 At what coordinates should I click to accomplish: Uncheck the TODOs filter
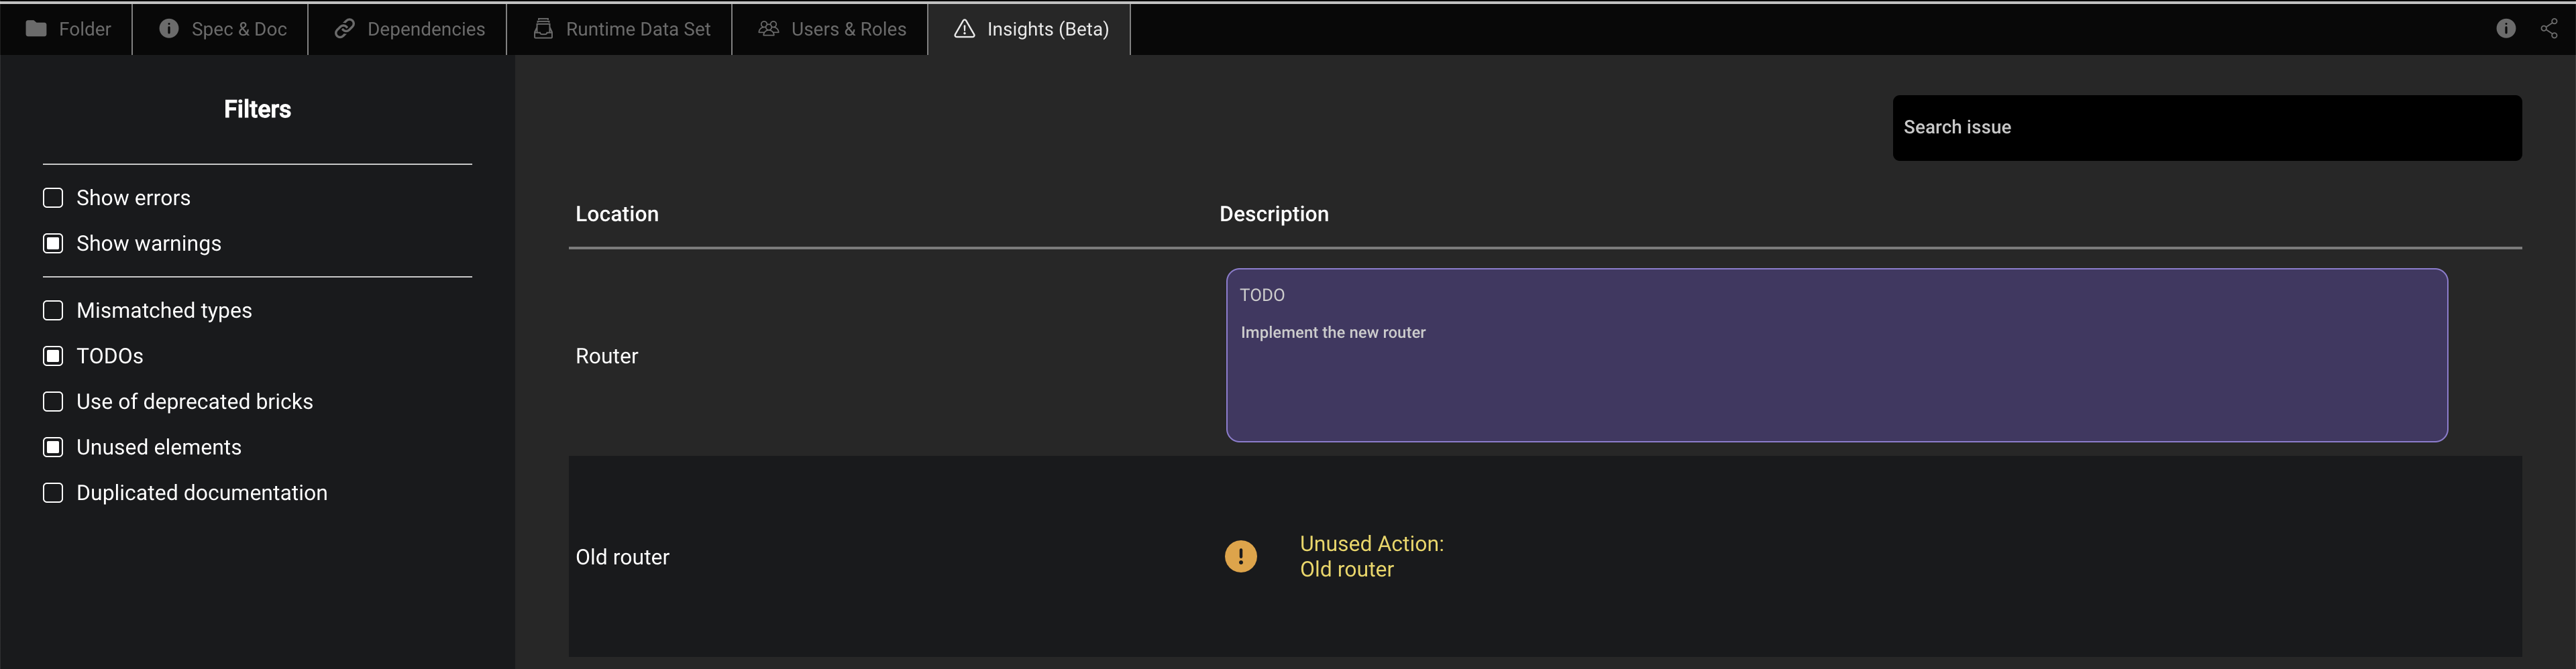53,355
